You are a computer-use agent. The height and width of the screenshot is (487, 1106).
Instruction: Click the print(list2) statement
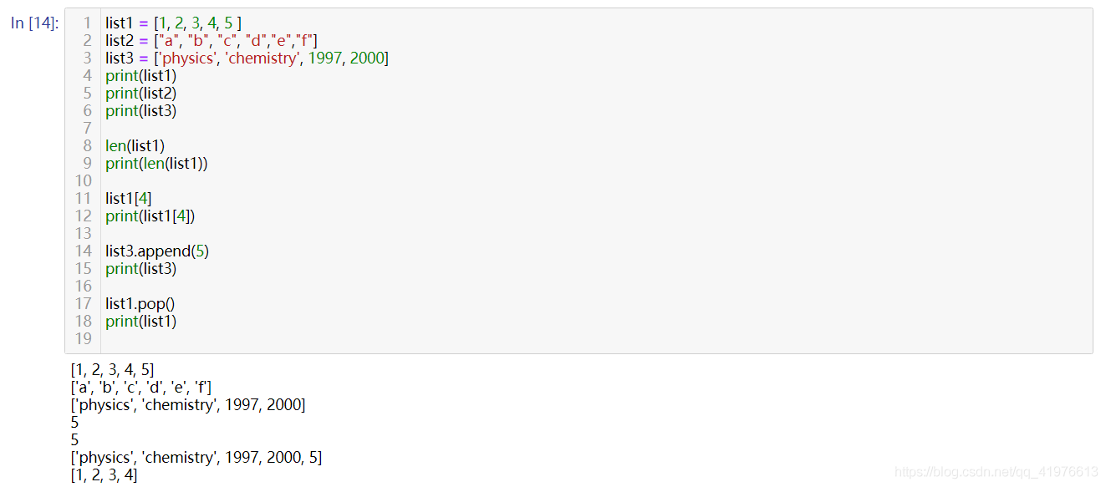pos(141,94)
